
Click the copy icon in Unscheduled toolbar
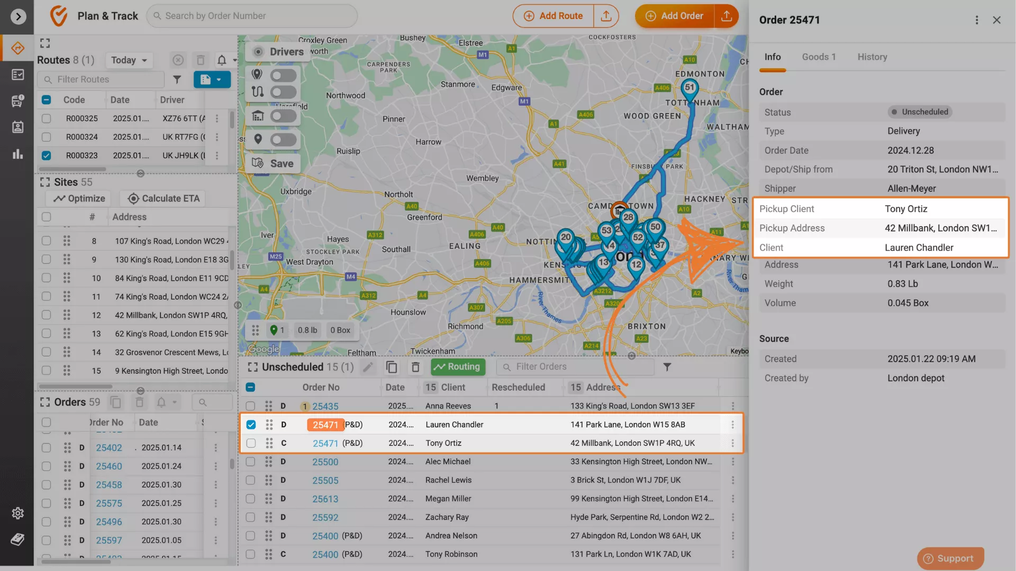coord(392,367)
